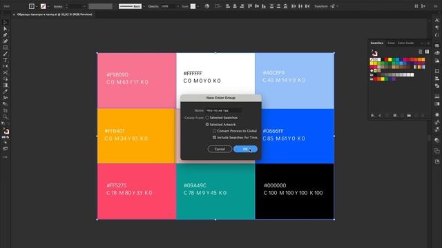Confirm New Color Group with OK
Screen dimensions: 442x248
pos(245,149)
